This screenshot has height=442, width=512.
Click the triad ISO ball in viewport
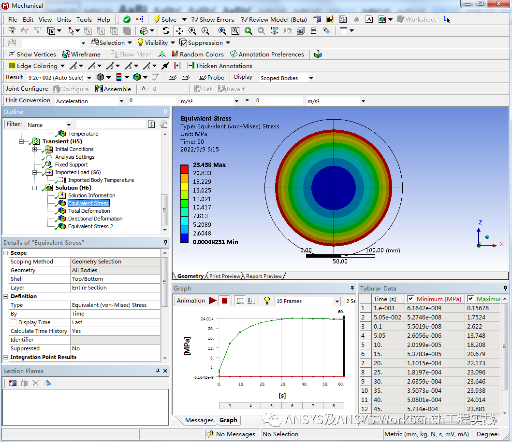pyautogui.click(x=487, y=237)
